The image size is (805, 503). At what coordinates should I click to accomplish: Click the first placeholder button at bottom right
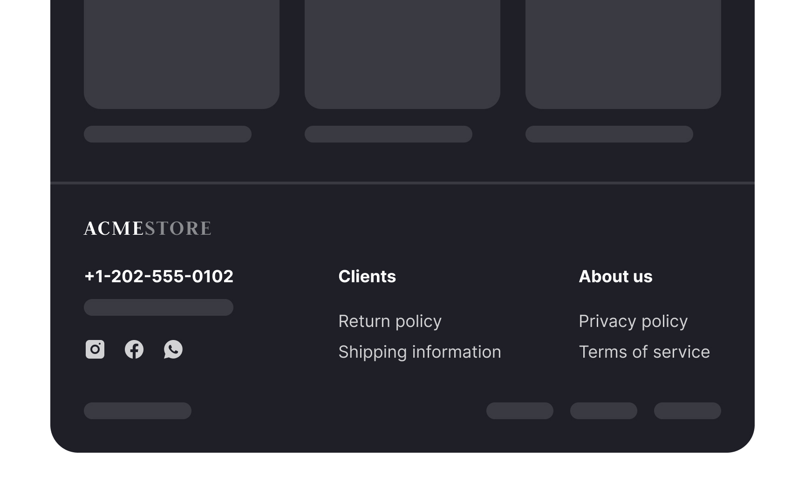(519, 411)
